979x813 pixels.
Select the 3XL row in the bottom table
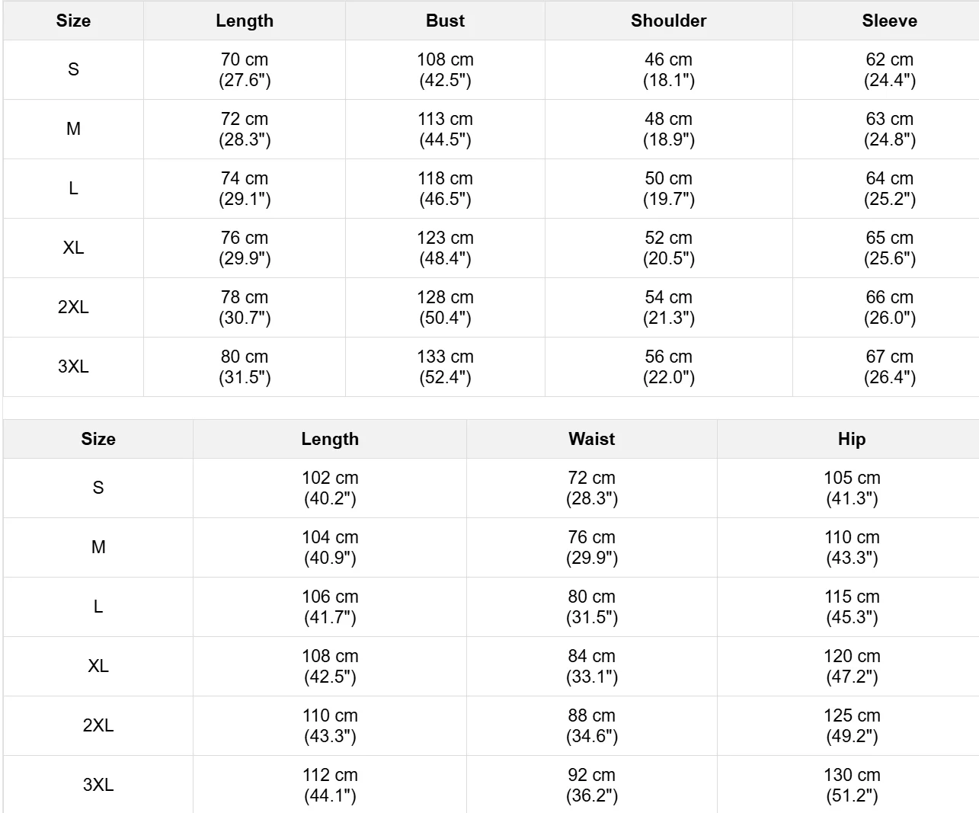(98, 785)
